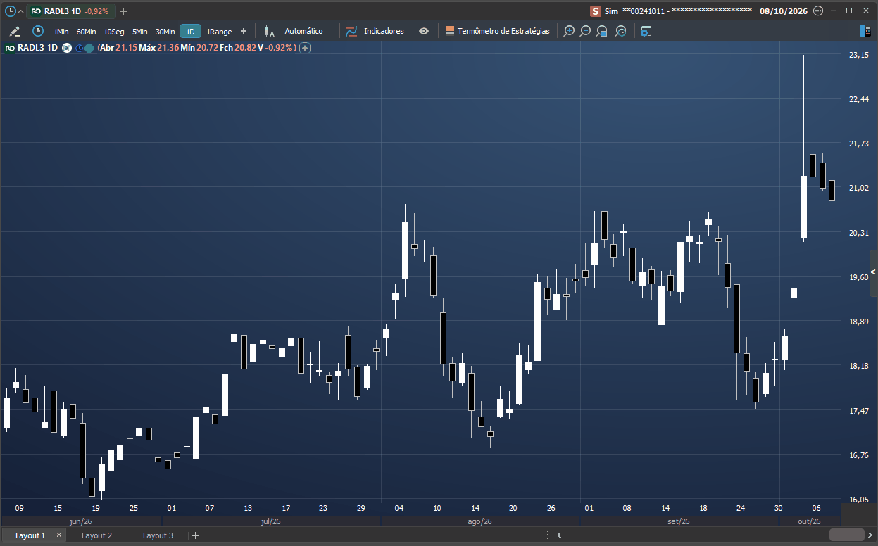
Task: Add a new chart tab with the plus
Action: (123, 11)
